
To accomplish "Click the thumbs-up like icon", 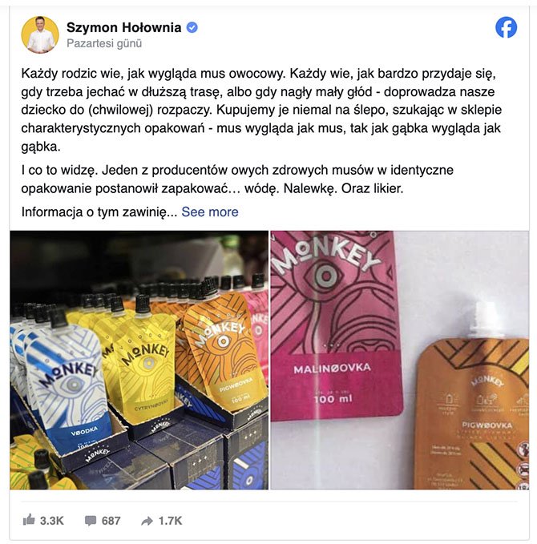I will [29, 520].
